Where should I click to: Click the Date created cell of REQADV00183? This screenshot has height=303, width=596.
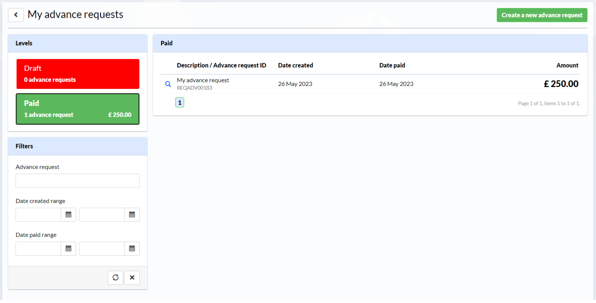(295, 84)
